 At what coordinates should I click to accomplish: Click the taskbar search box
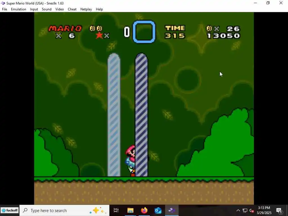[64, 210]
